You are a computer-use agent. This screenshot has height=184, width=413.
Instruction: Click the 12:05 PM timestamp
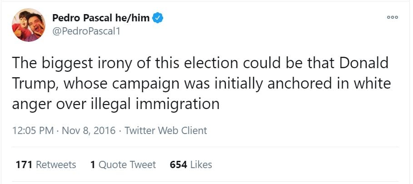[x=34, y=131]
